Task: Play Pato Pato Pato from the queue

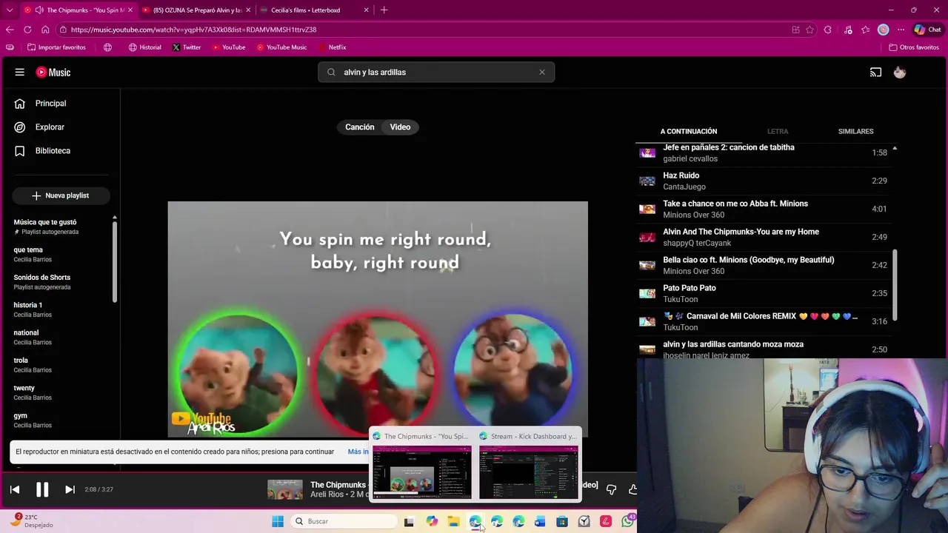Action: point(763,293)
